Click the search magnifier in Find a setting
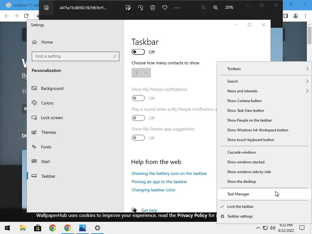The image size is (312, 234). pyautogui.click(x=115, y=56)
